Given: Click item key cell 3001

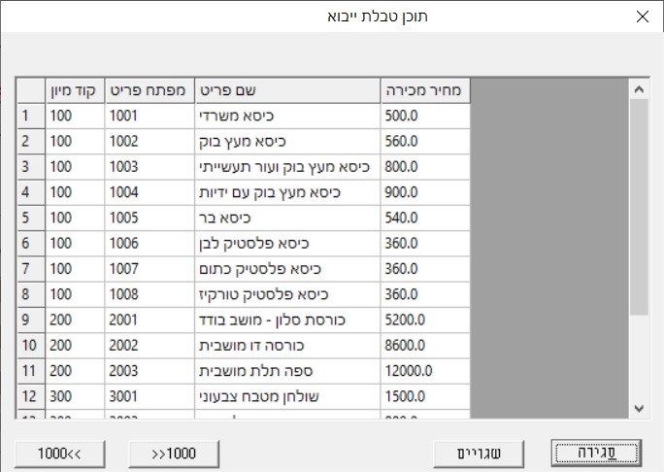Looking at the screenshot, I should pos(149,396).
